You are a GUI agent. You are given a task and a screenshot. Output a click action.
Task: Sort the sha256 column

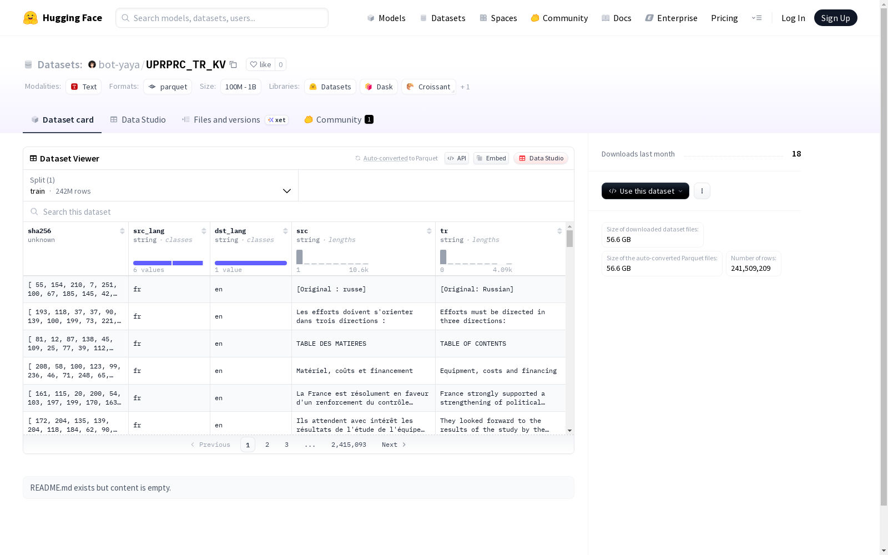point(122,231)
